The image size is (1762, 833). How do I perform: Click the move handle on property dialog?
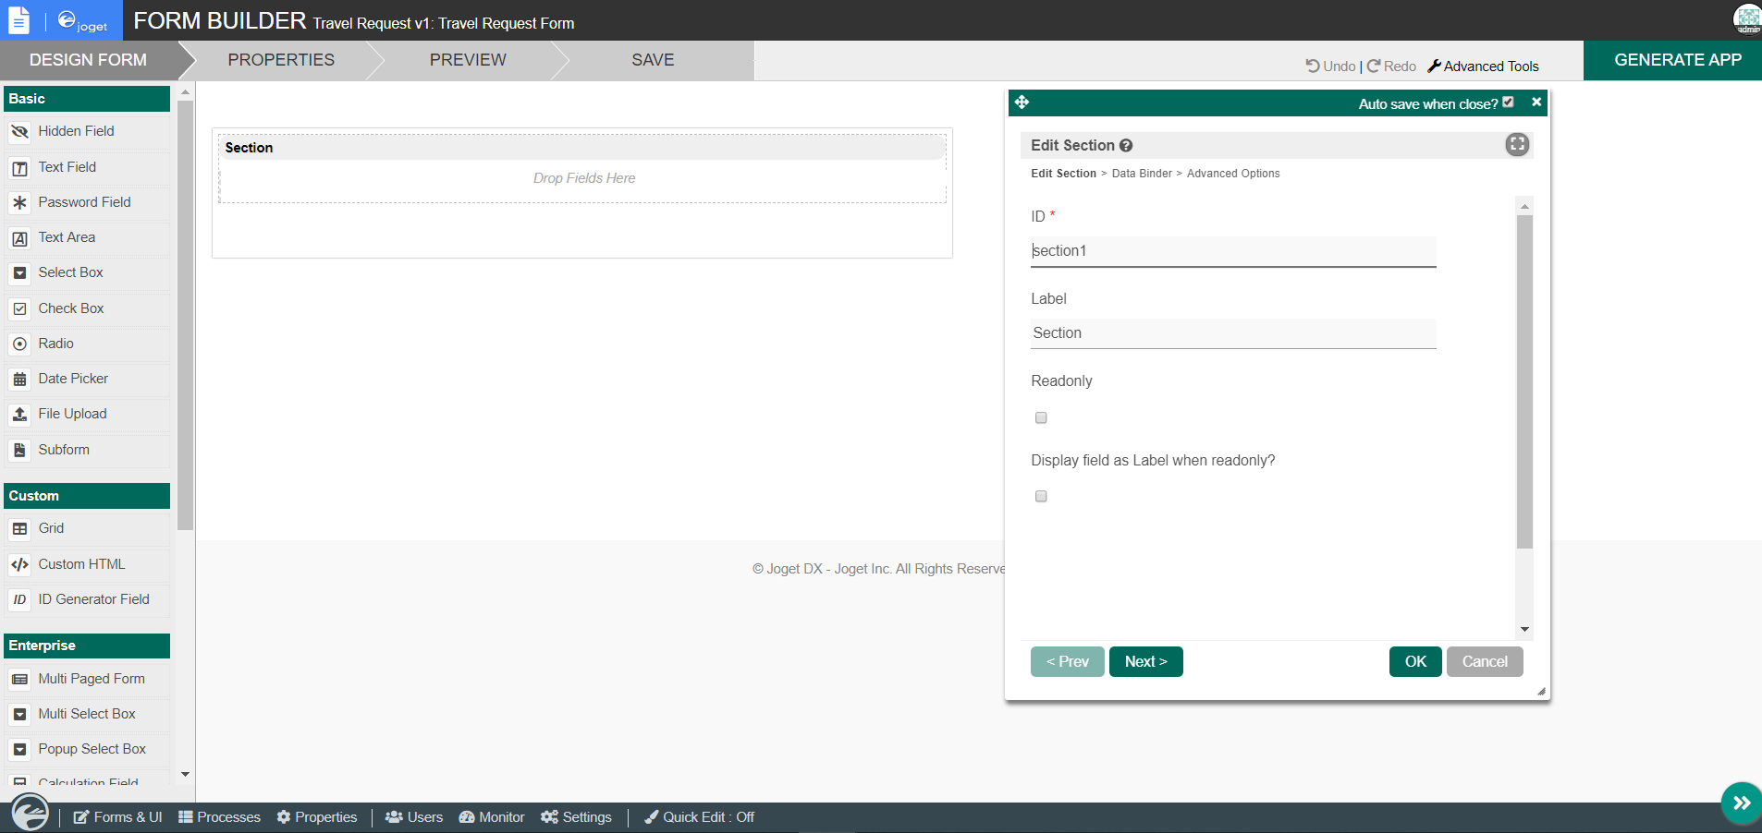[x=1022, y=103]
